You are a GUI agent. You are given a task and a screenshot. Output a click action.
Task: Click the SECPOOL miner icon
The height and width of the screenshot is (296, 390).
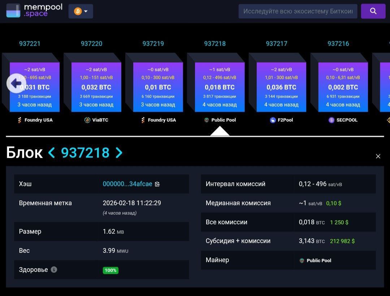[x=331, y=120]
